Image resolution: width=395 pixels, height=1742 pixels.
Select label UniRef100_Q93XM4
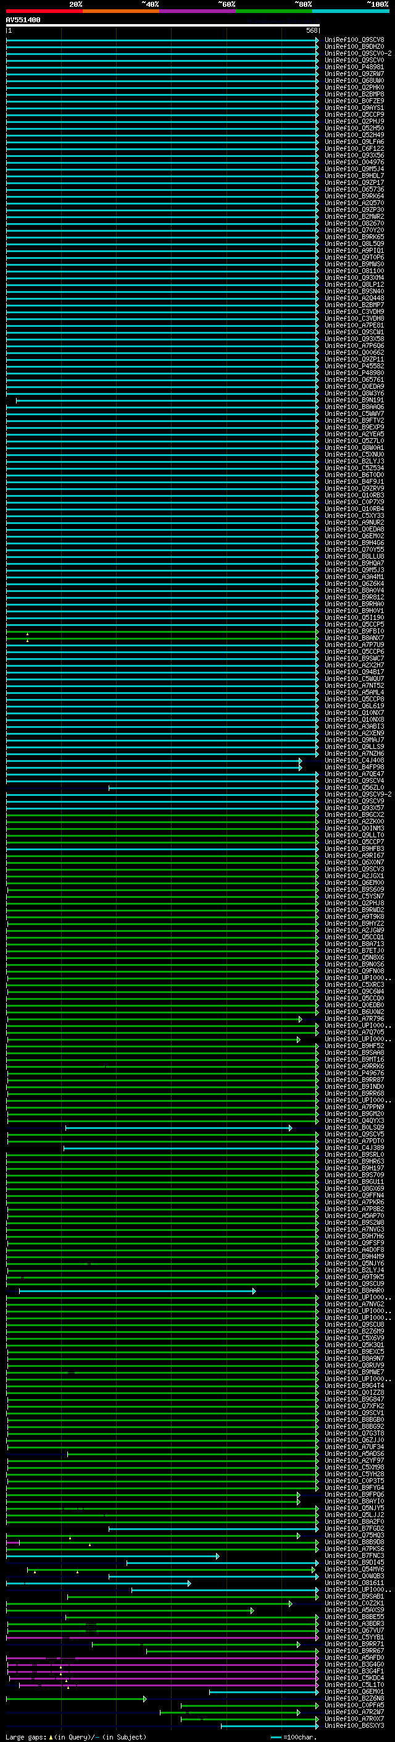[x=354, y=278]
